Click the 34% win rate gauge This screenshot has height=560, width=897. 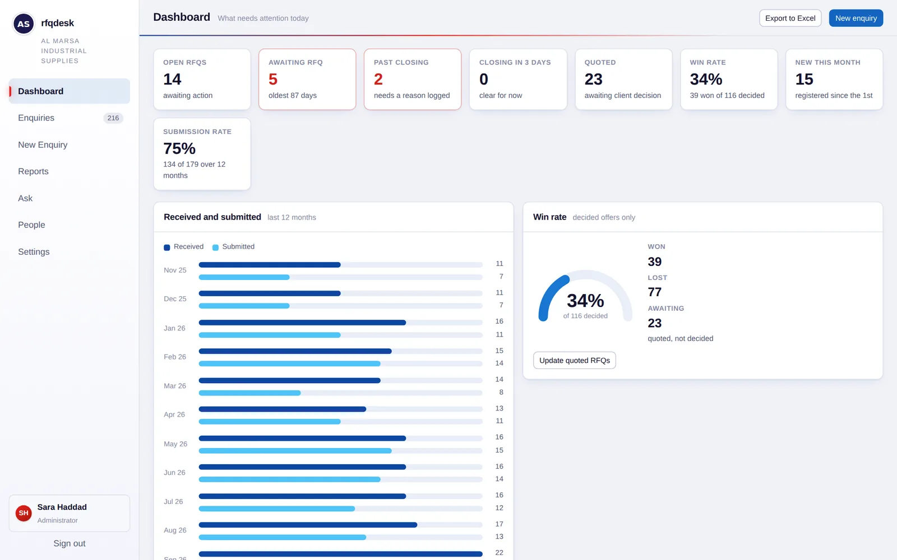pyautogui.click(x=585, y=297)
